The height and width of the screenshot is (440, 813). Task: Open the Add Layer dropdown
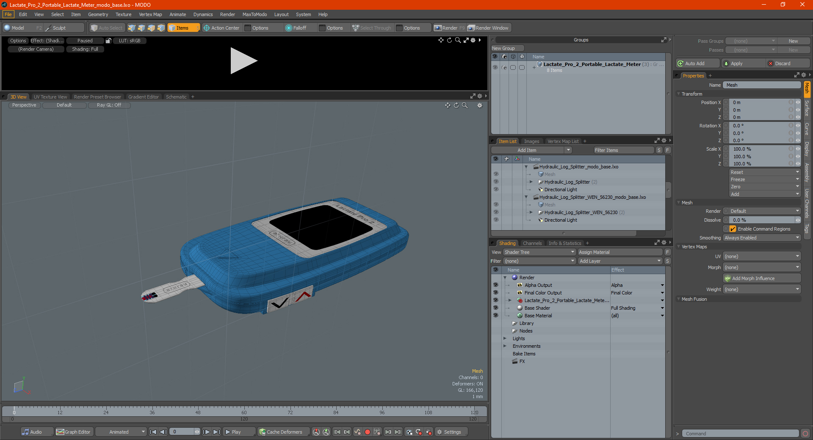click(x=620, y=261)
